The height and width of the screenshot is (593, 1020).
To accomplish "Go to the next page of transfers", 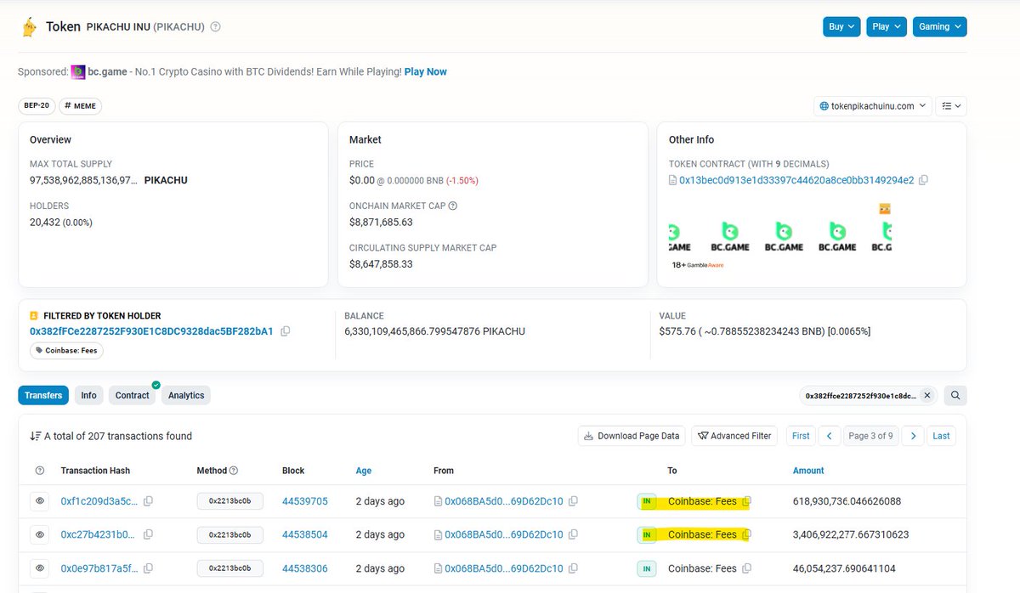I will click(913, 436).
